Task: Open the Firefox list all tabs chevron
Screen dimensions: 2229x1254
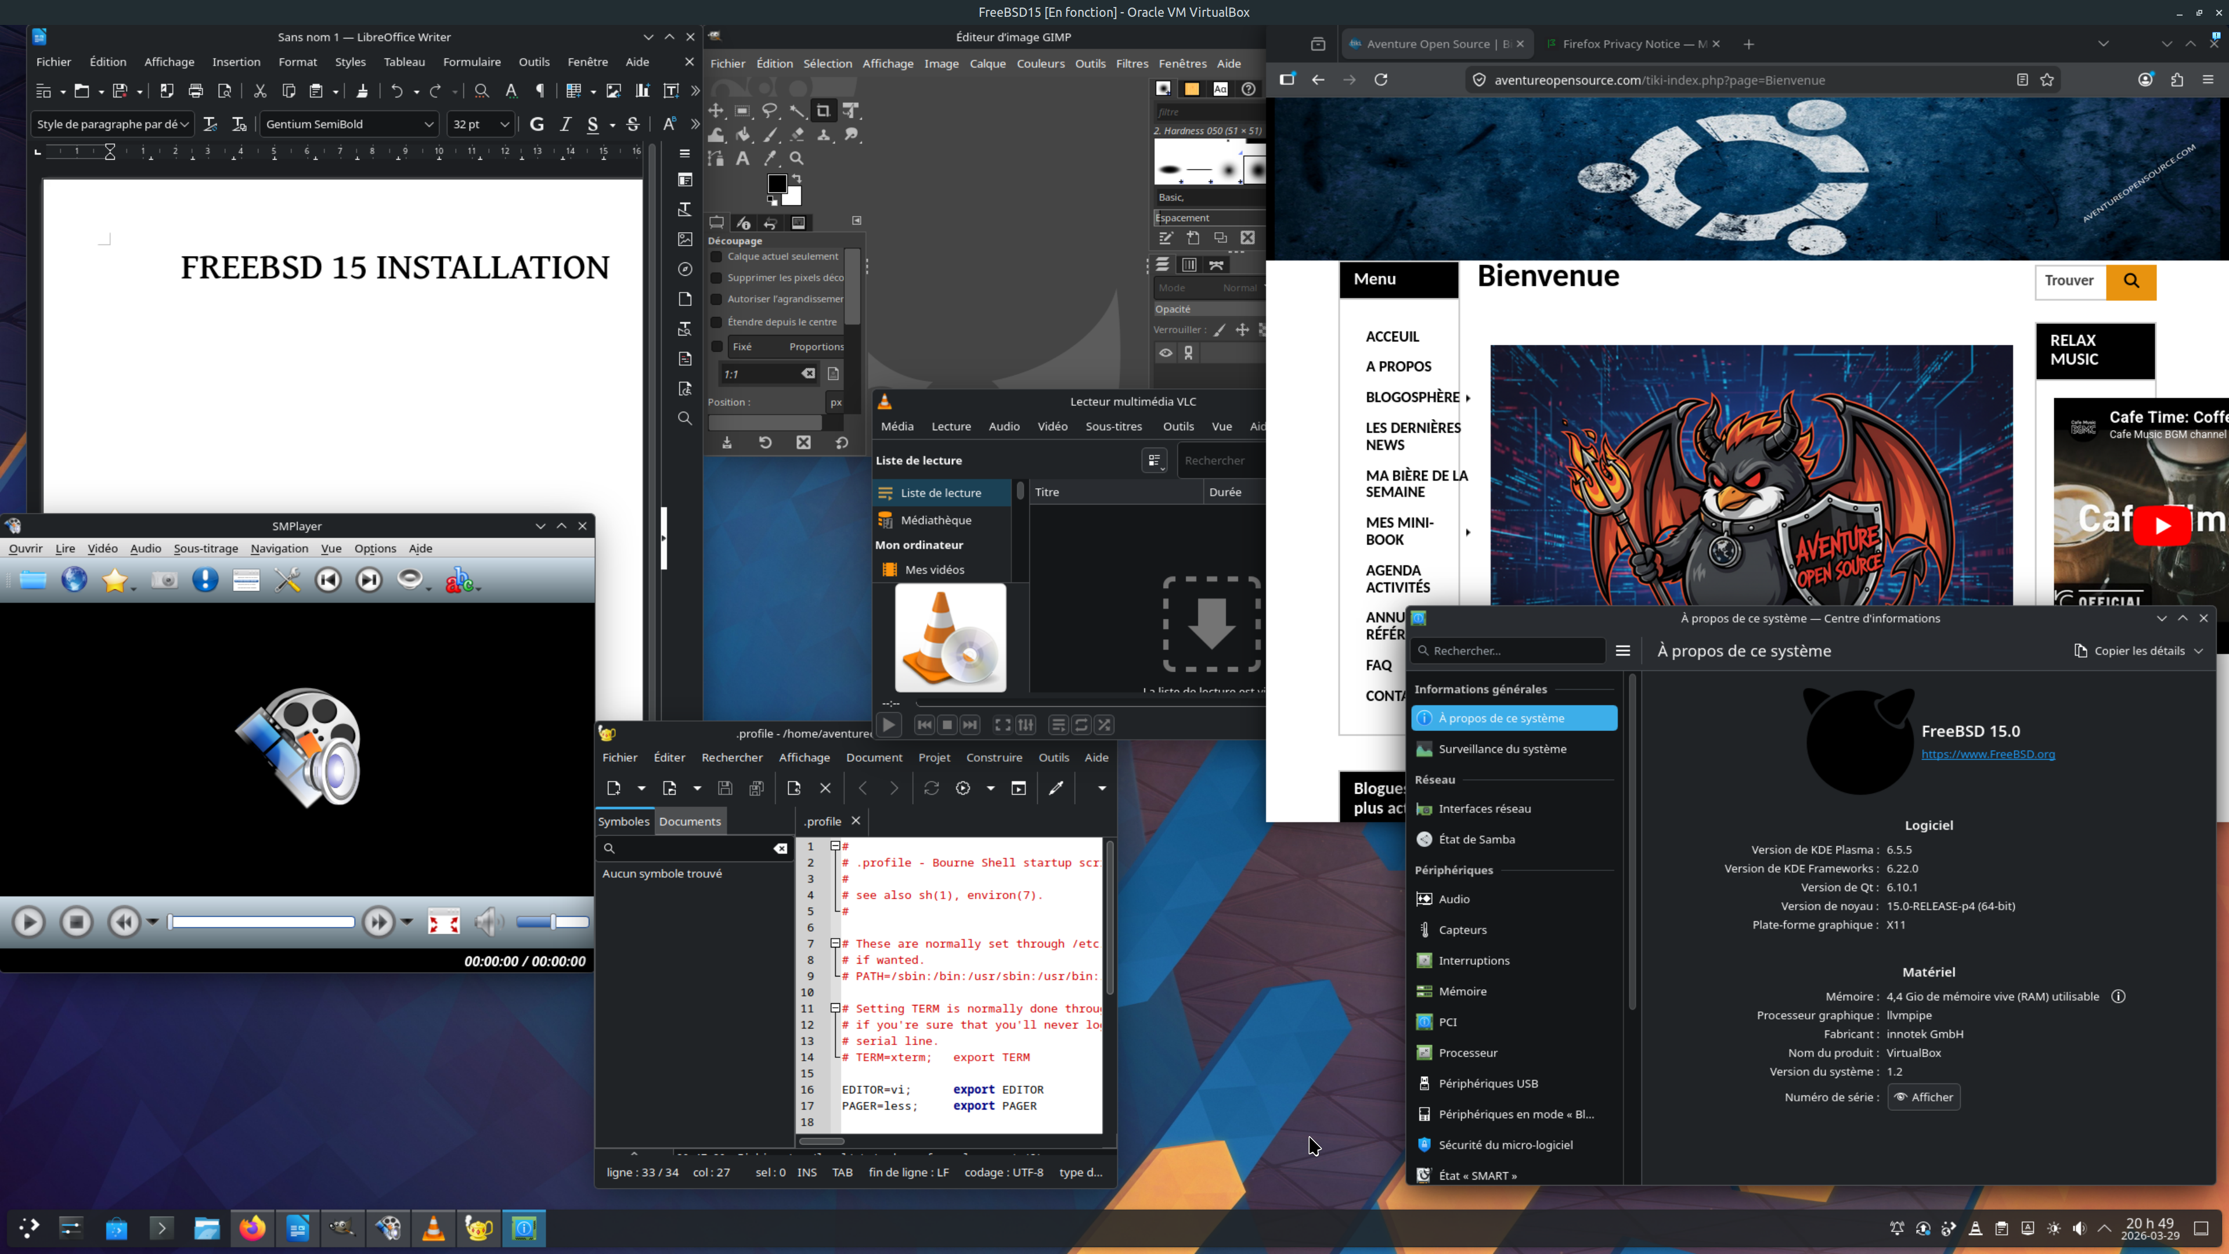Action: pos(2104,44)
